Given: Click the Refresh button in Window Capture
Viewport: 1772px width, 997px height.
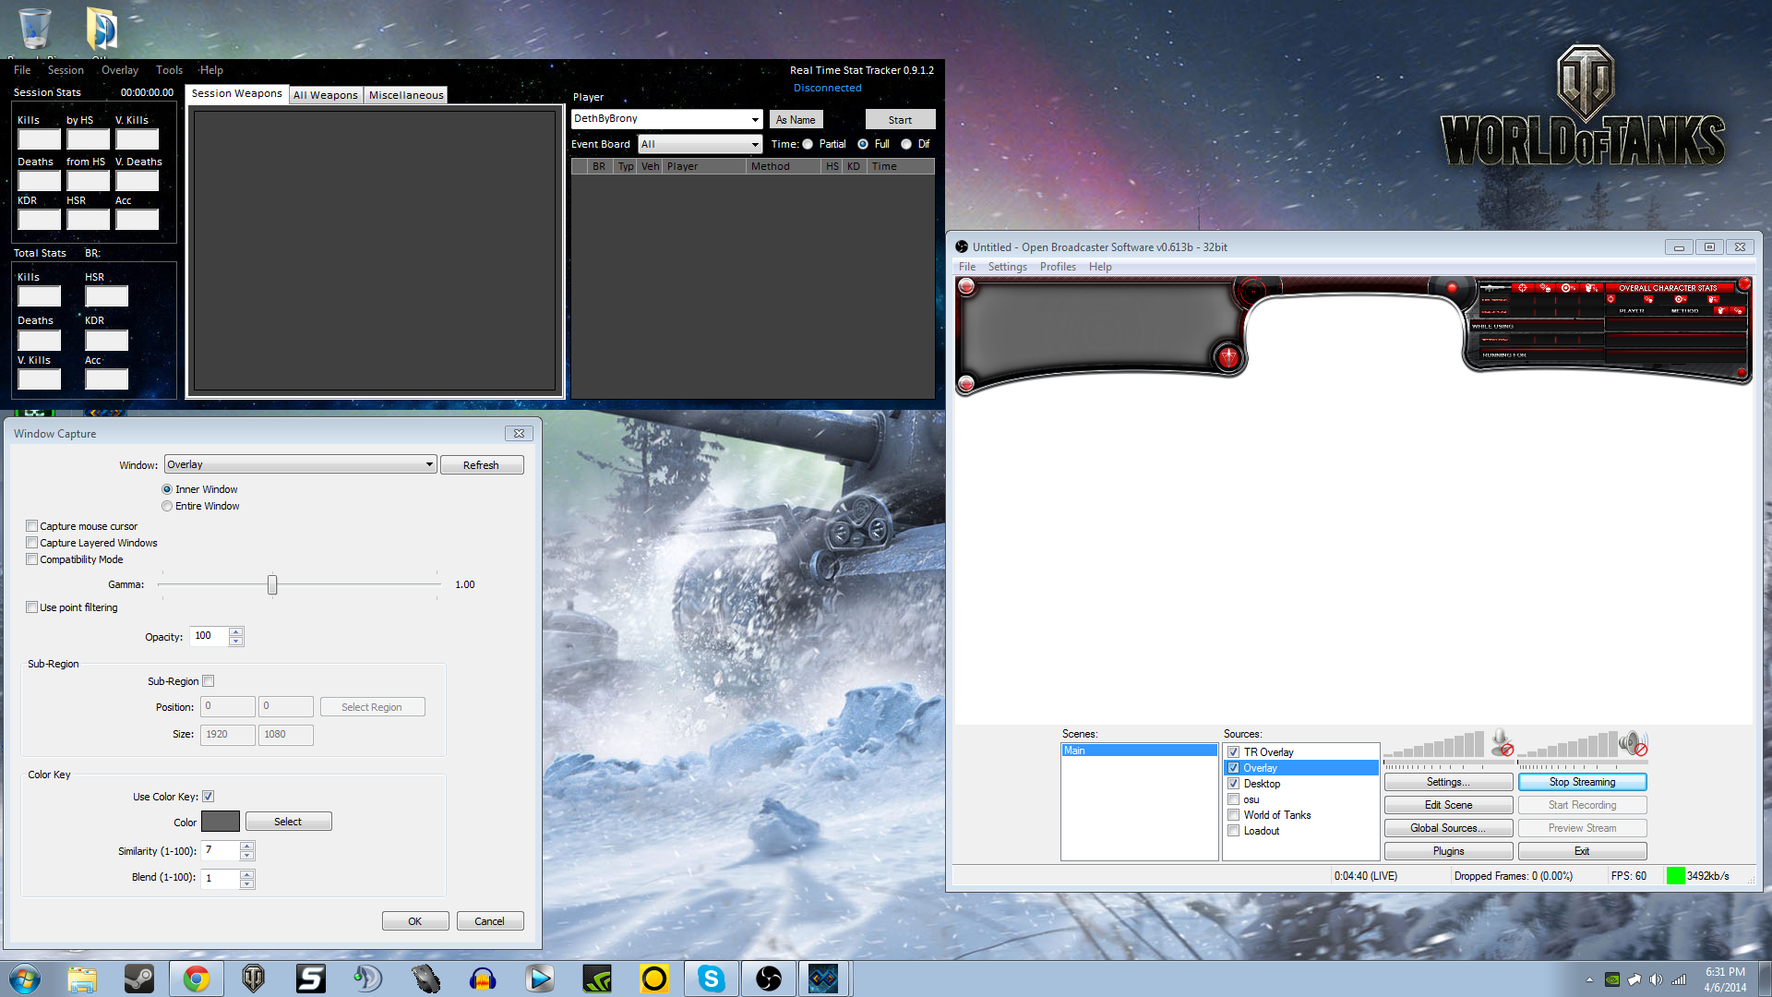Looking at the screenshot, I should (x=481, y=463).
